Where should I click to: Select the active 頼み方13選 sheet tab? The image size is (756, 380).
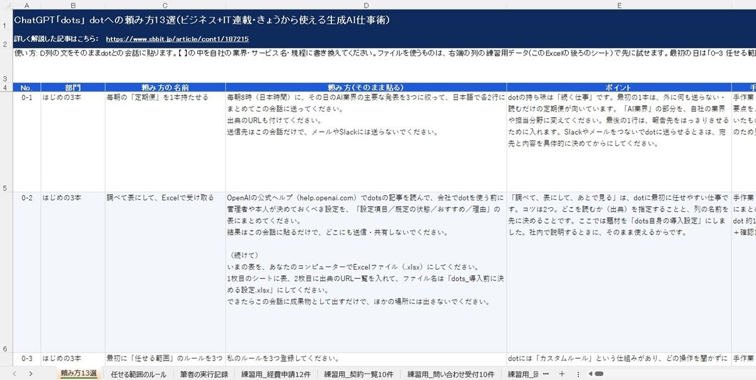point(79,374)
